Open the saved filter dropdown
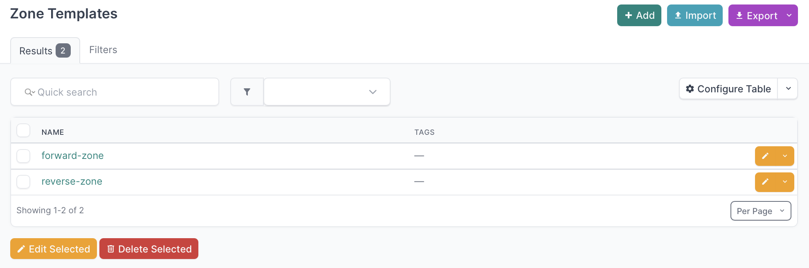The image size is (809, 268). [327, 92]
